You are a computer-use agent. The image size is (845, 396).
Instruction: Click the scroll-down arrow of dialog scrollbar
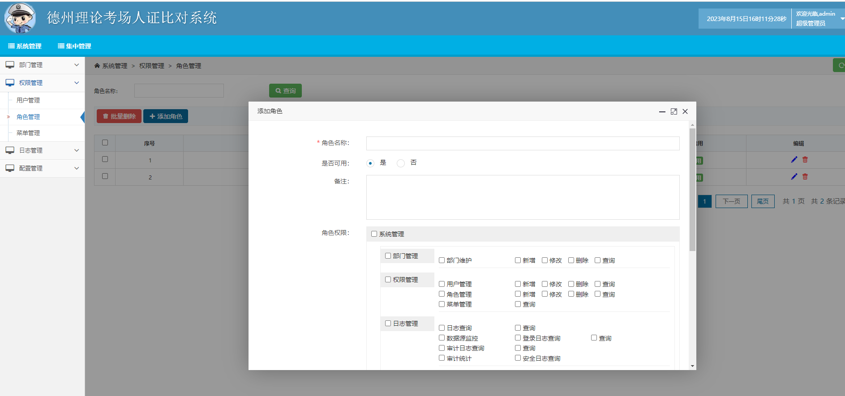693,366
